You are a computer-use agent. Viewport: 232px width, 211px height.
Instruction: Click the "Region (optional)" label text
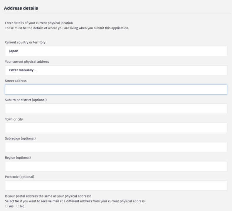tap(18, 158)
